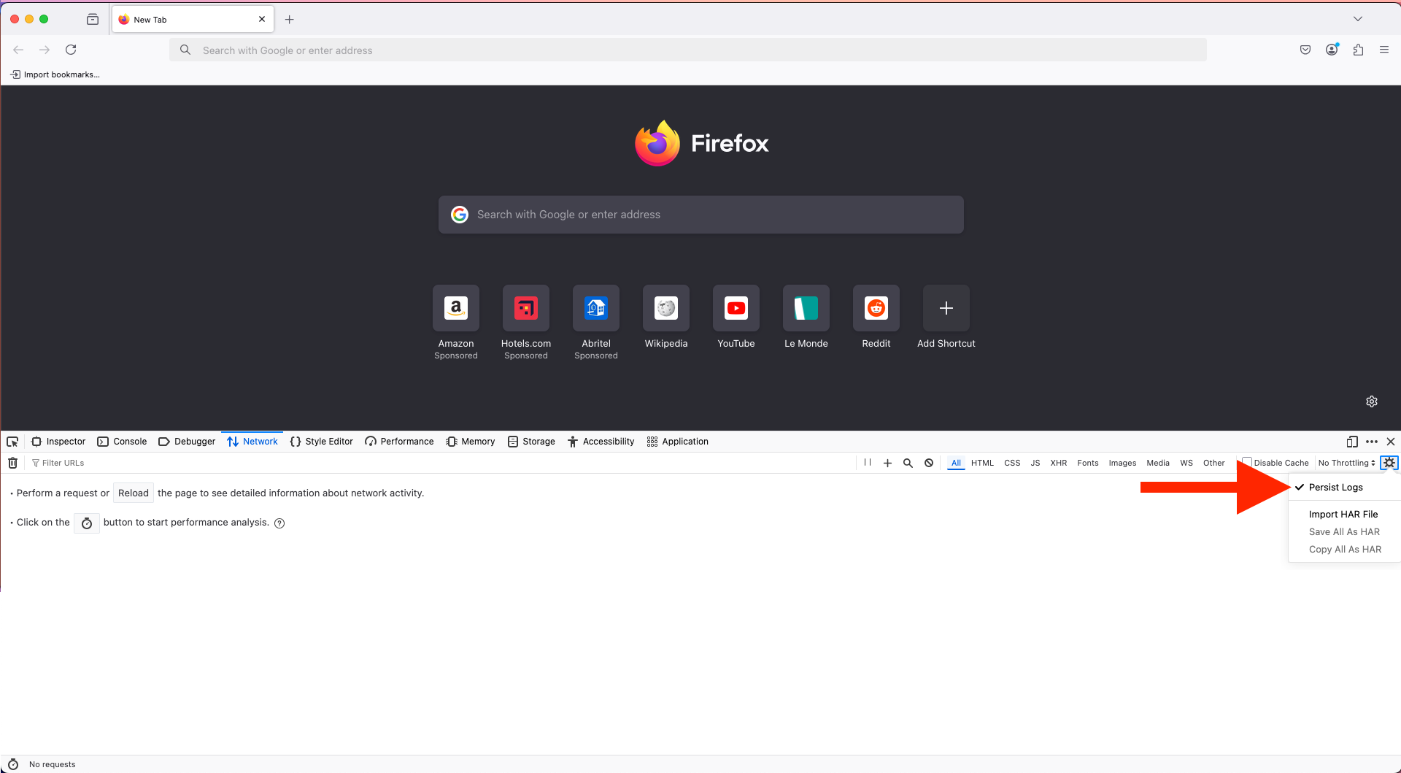Activate the element picker tool
The height and width of the screenshot is (773, 1401).
point(12,442)
